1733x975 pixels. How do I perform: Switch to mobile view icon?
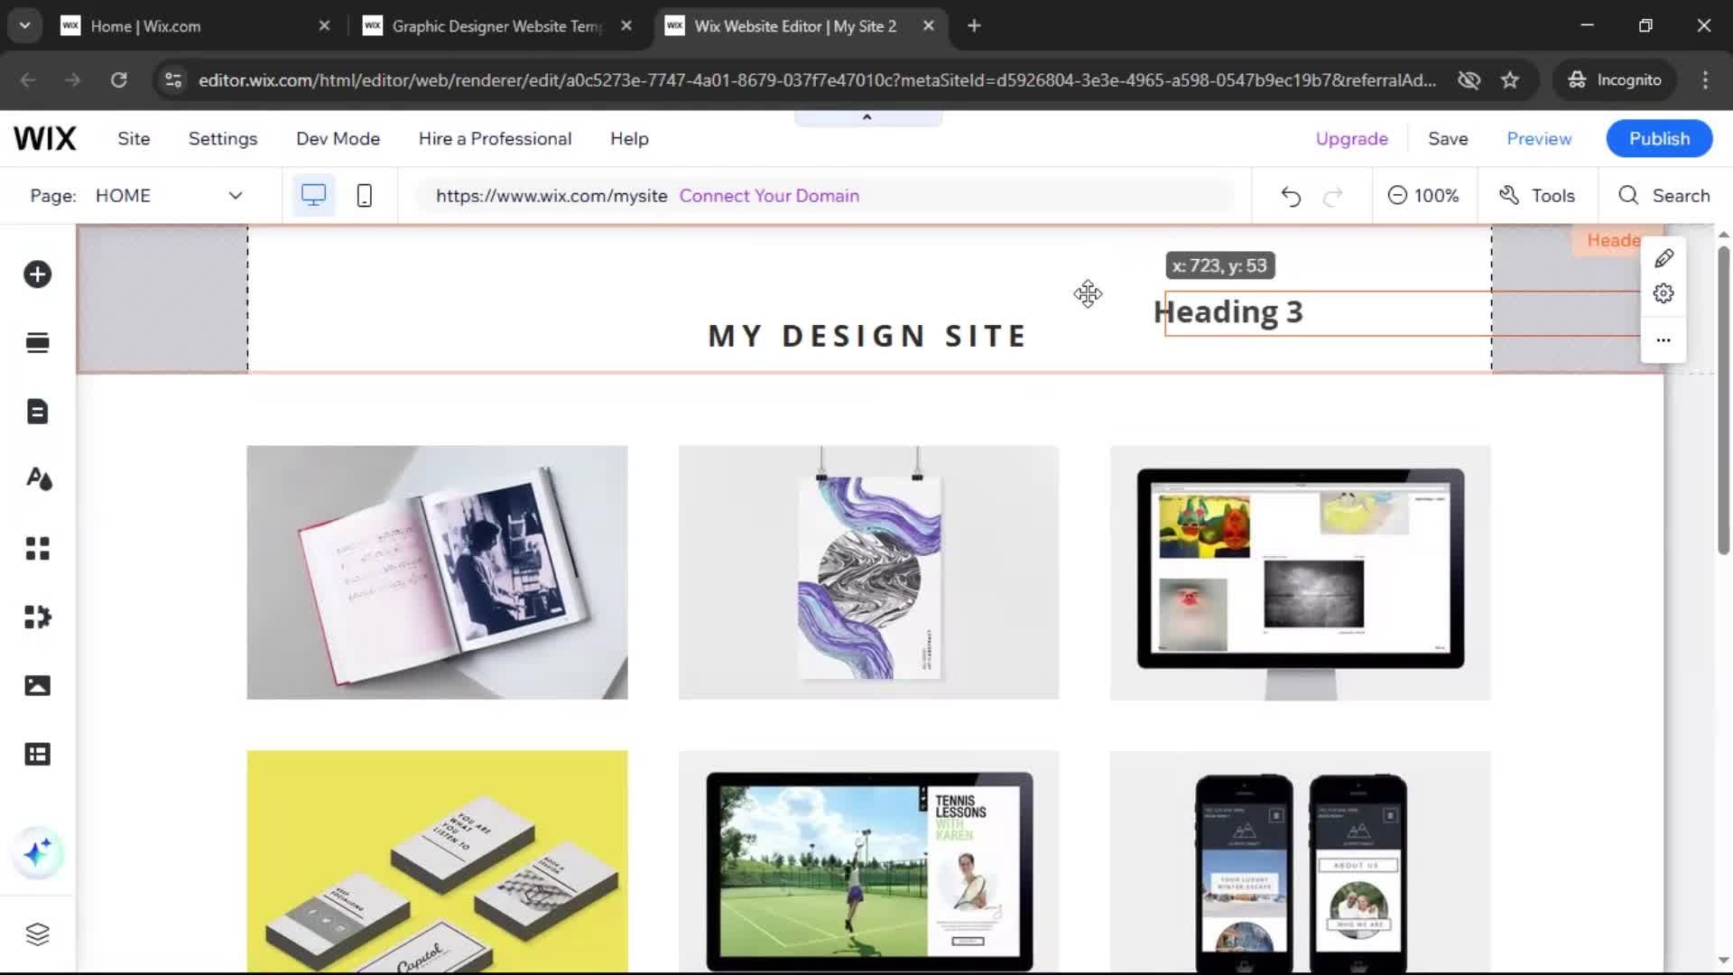point(364,195)
